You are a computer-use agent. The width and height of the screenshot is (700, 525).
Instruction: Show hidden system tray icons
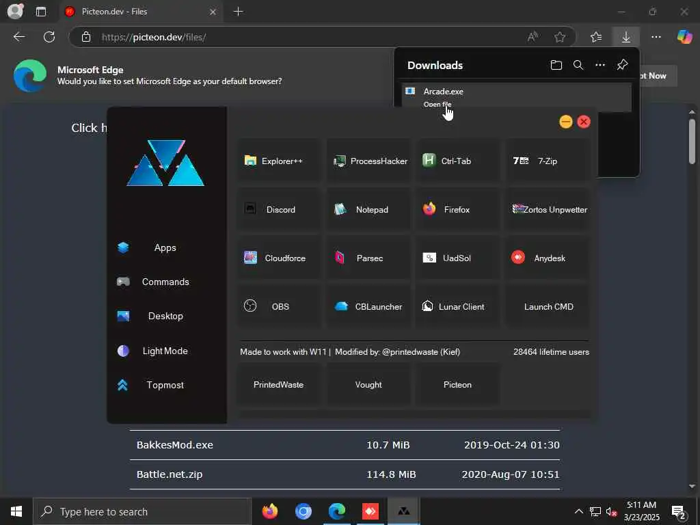click(x=578, y=511)
